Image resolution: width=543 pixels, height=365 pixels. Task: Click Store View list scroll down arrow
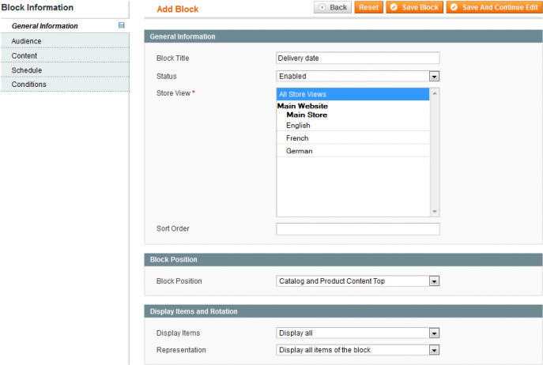[x=434, y=211]
